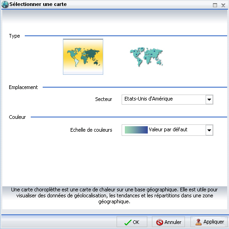Select the choropleth map type thumbnail
The height and width of the screenshot is (229, 229).
point(83,57)
